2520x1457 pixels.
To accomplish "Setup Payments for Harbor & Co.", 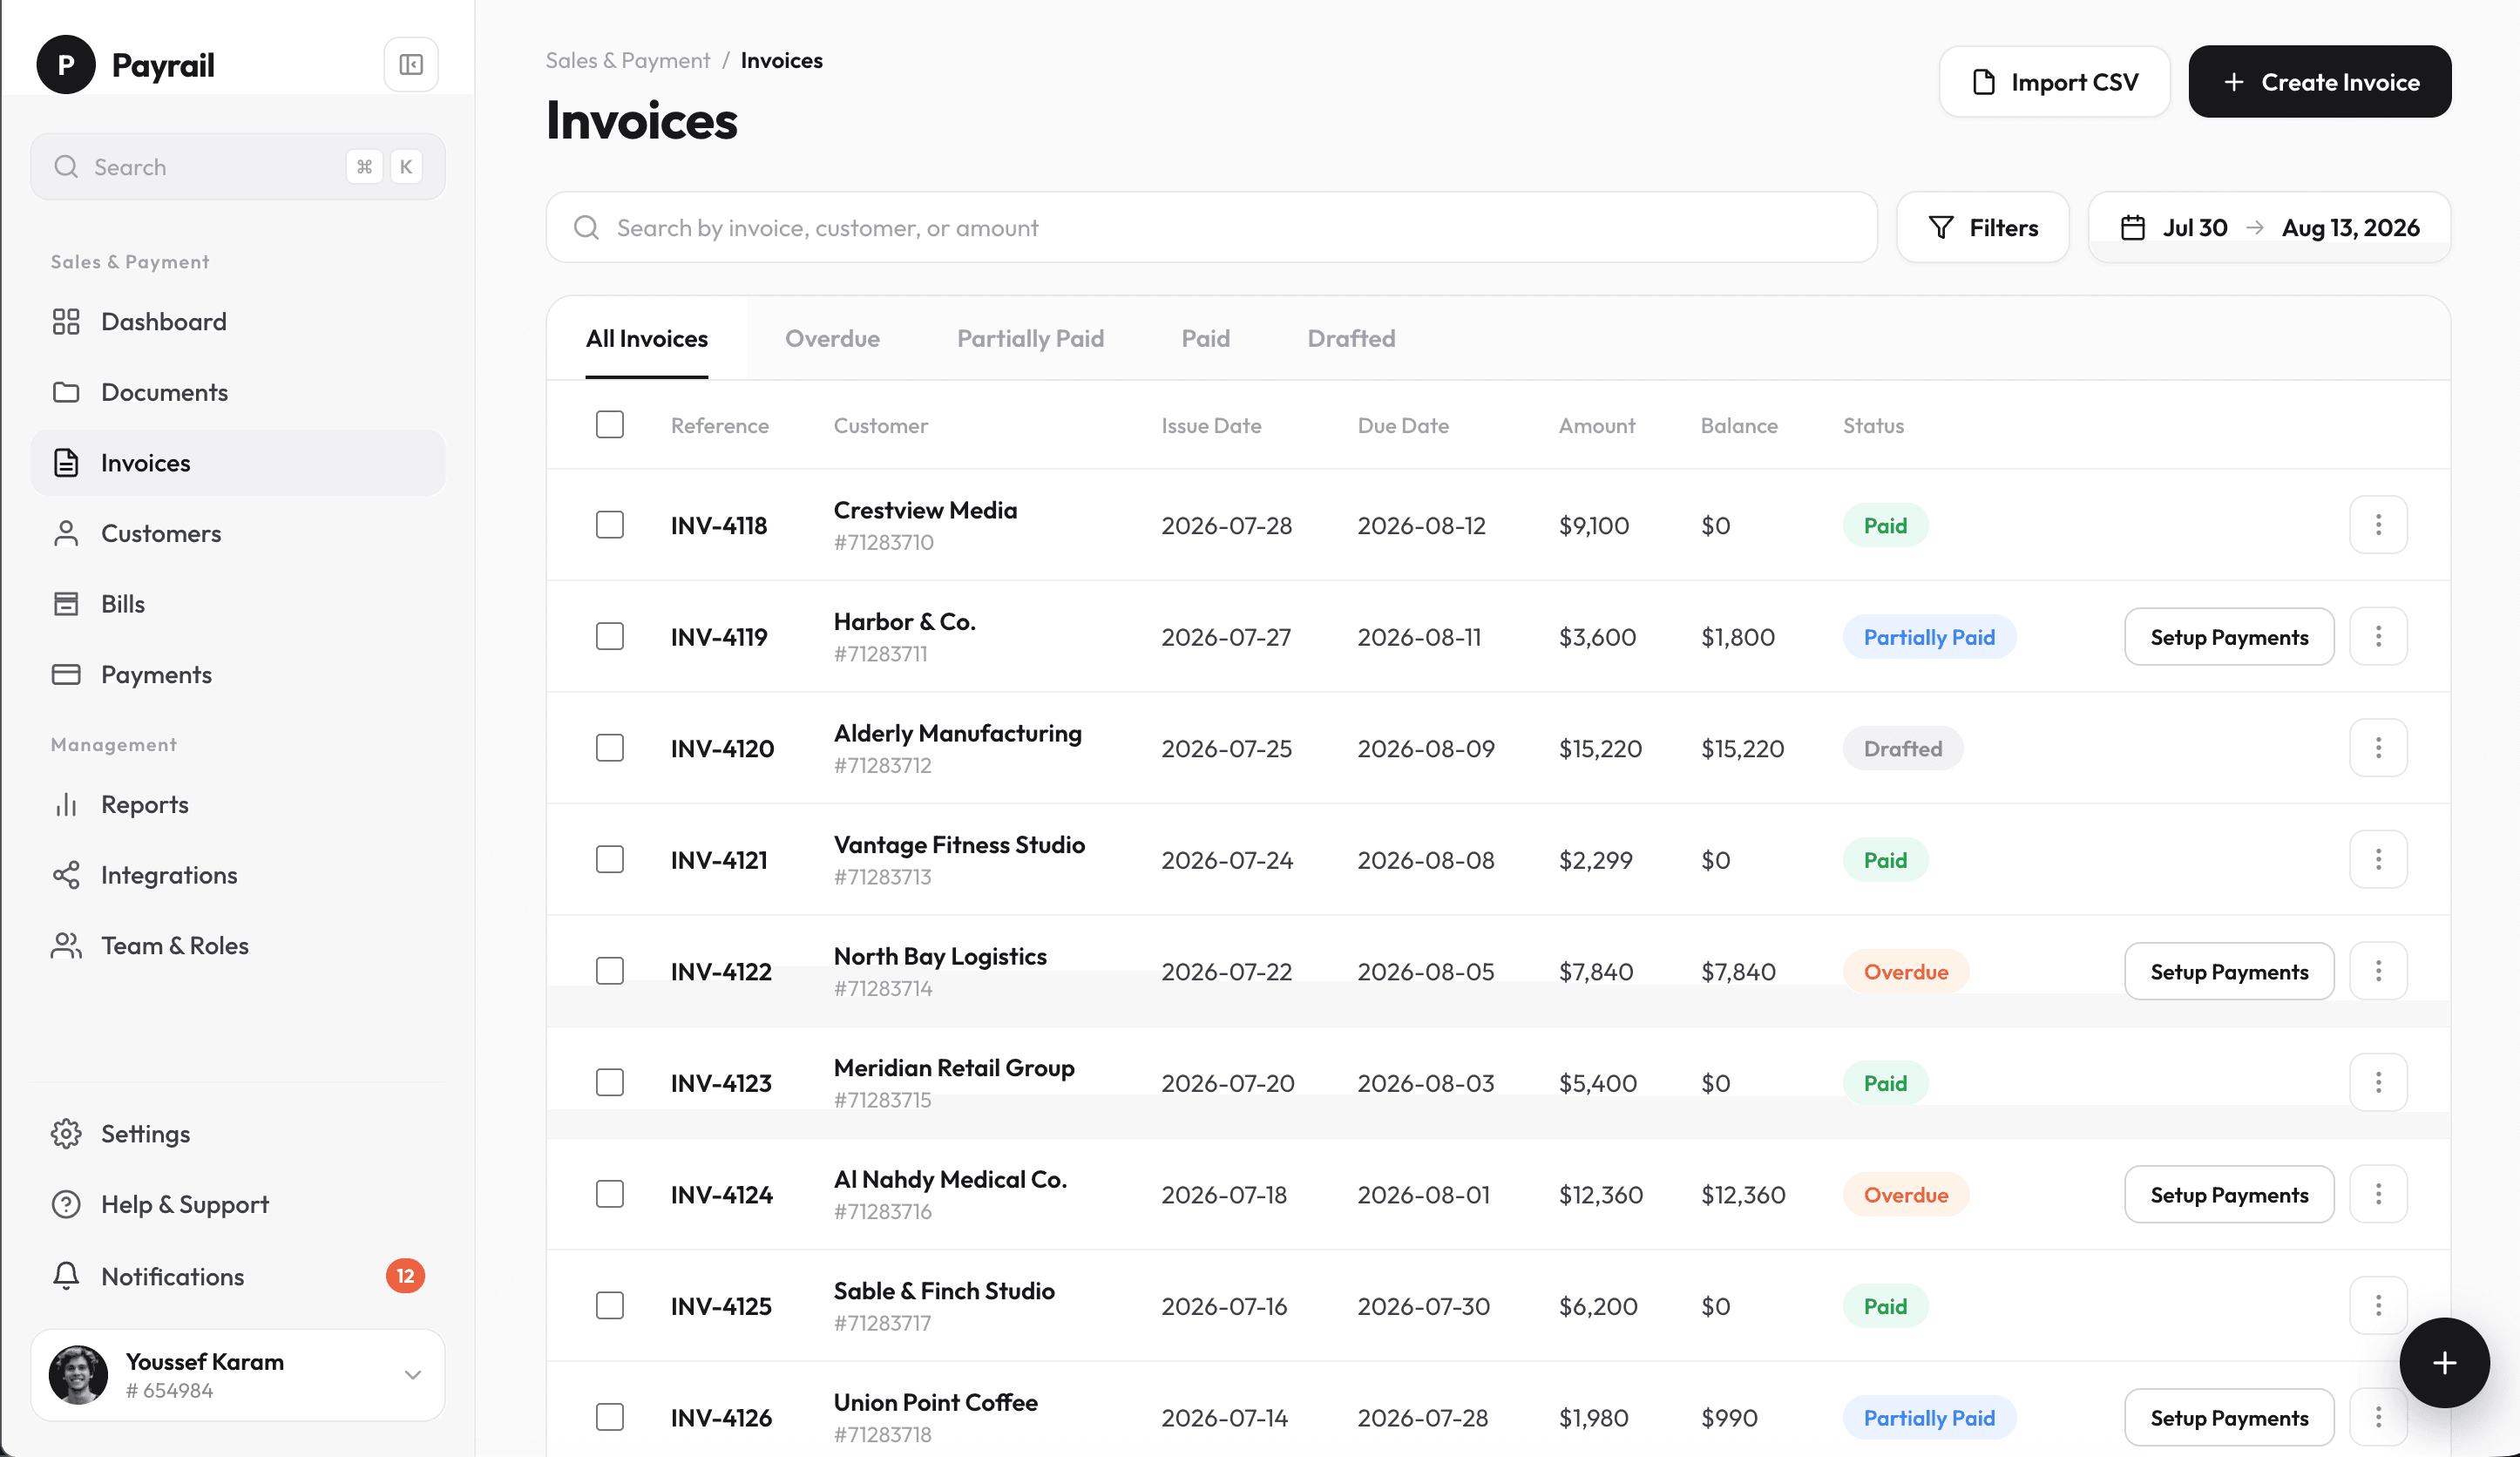I will pyautogui.click(x=2229, y=636).
